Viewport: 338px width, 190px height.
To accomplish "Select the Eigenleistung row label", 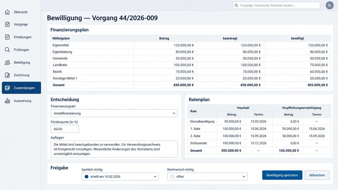I will [x=62, y=52].
